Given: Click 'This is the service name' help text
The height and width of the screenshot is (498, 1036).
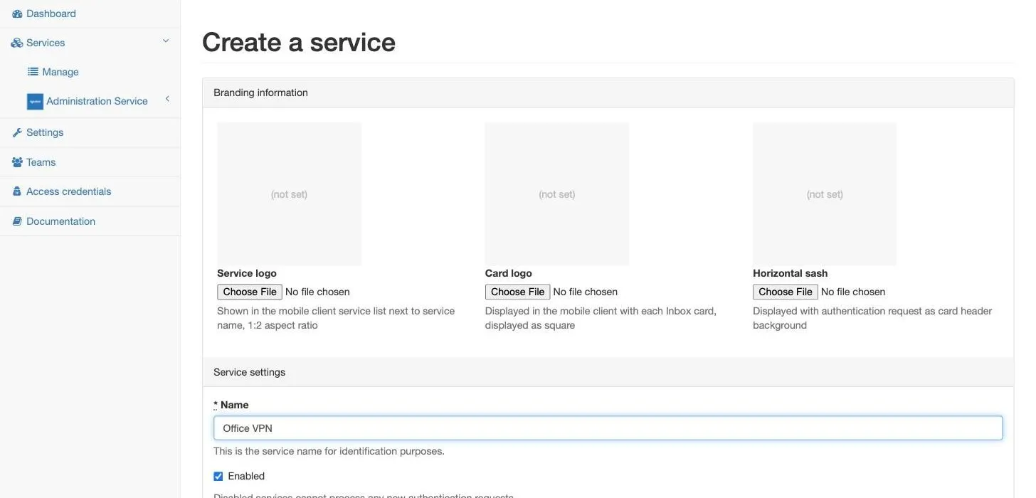Looking at the screenshot, I should point(329,451).
